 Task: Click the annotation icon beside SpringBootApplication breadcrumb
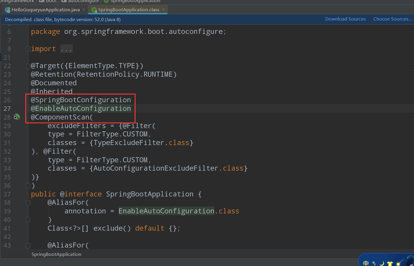click(x=106, y=1)
